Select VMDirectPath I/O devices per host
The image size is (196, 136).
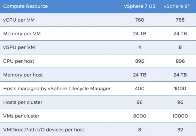[x=43, y=130]
